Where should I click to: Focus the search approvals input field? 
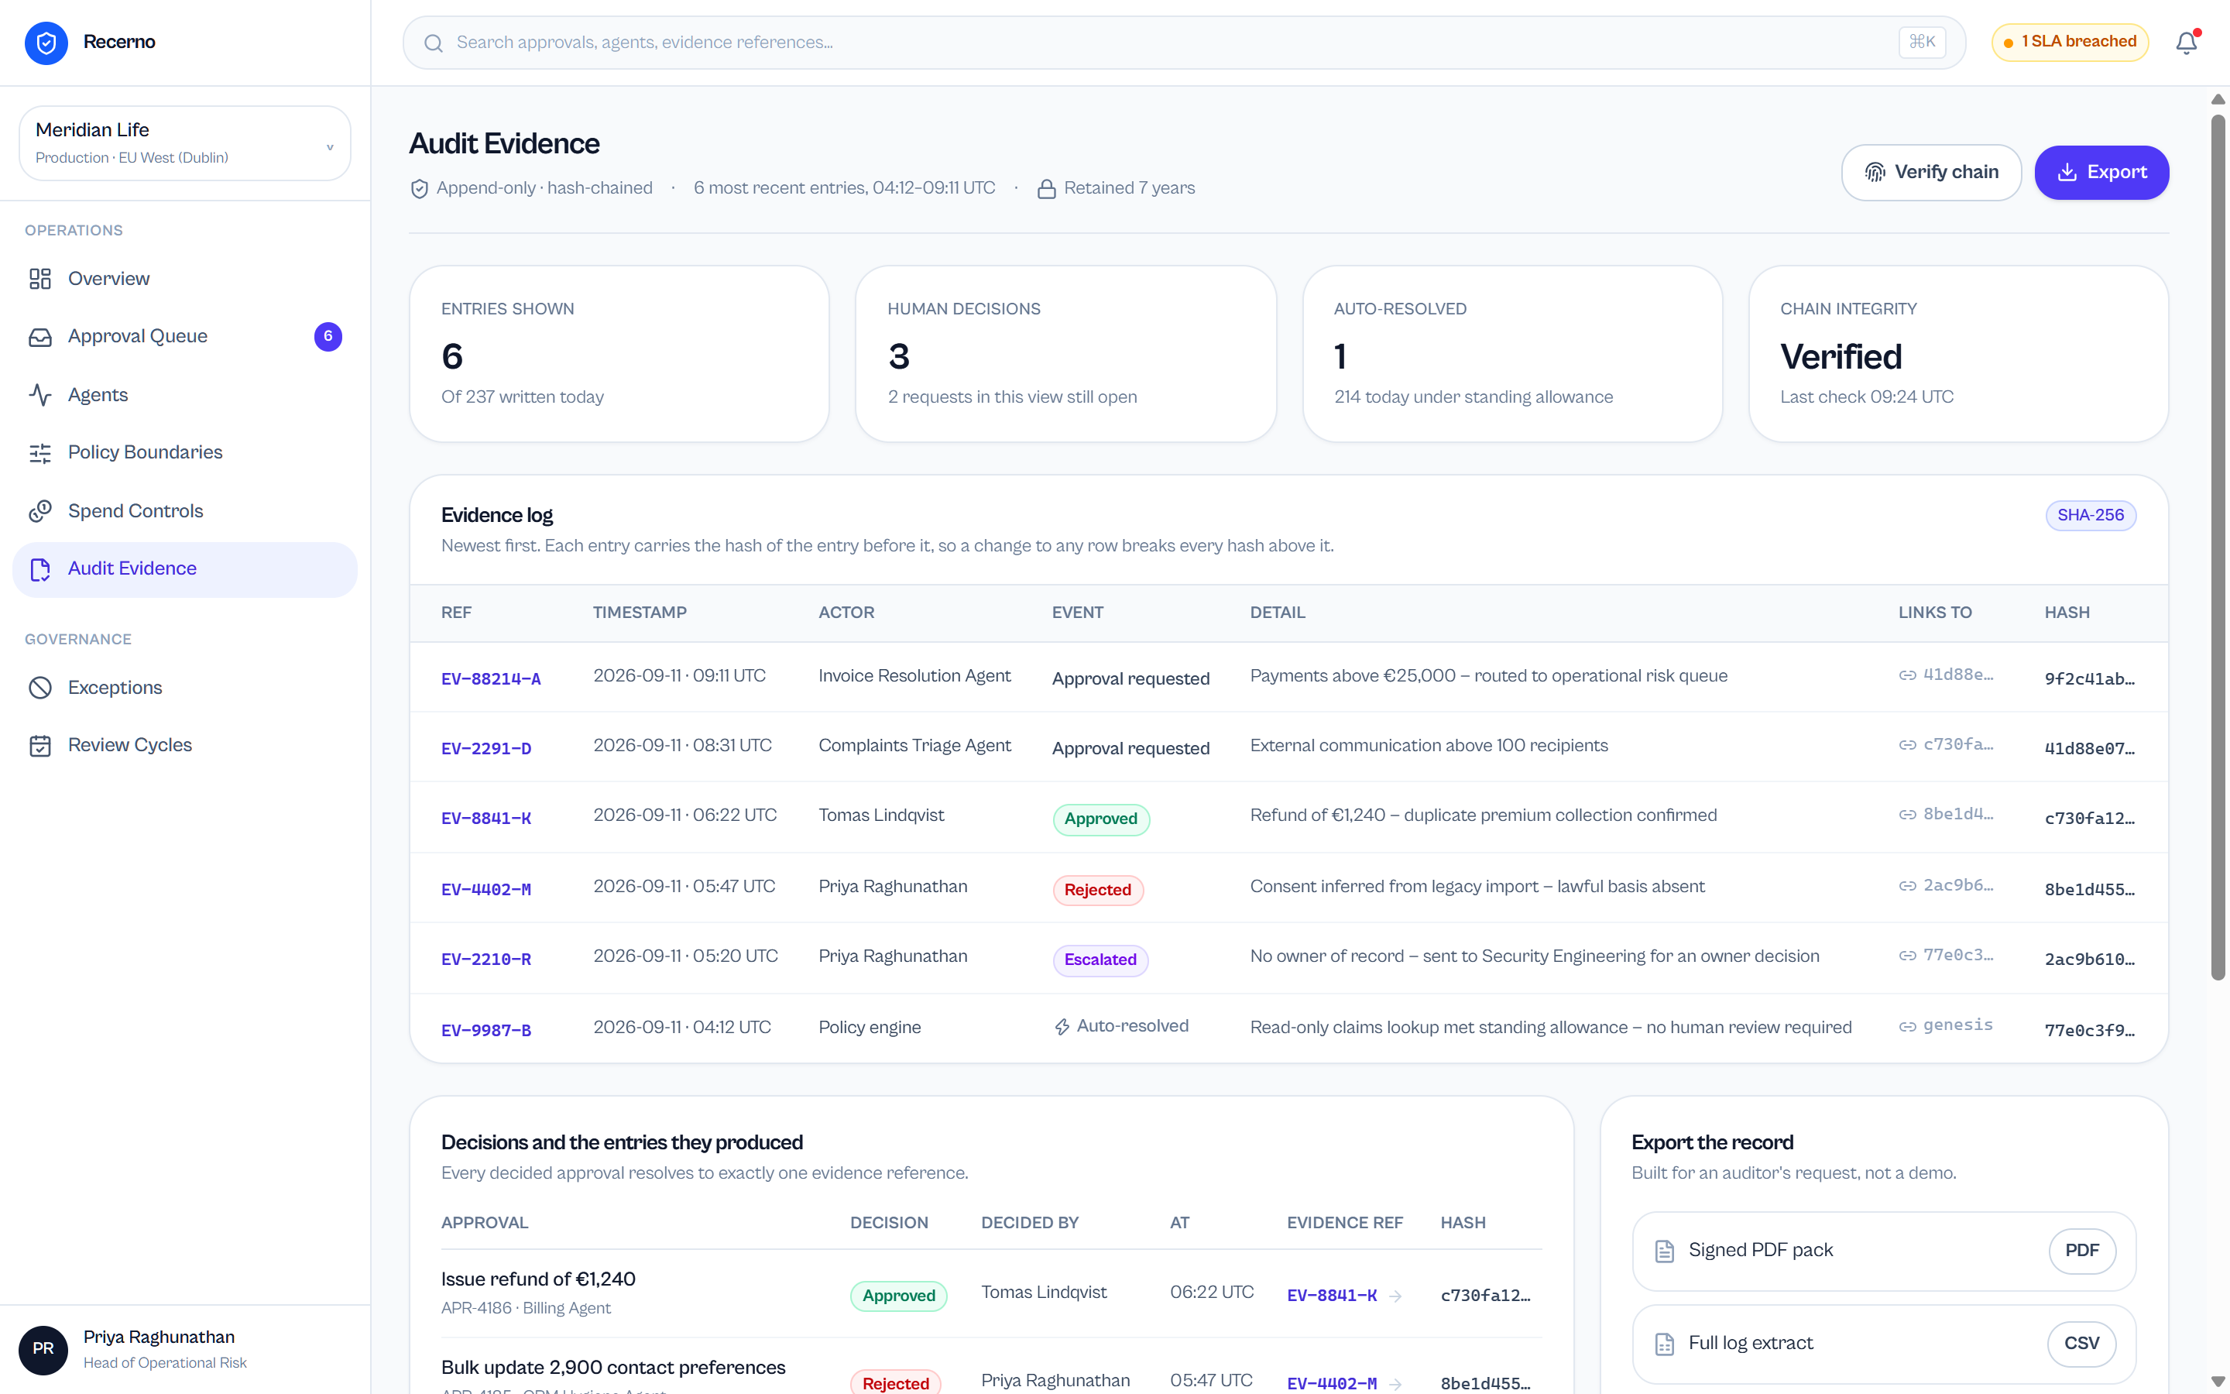pos(1184,43)
